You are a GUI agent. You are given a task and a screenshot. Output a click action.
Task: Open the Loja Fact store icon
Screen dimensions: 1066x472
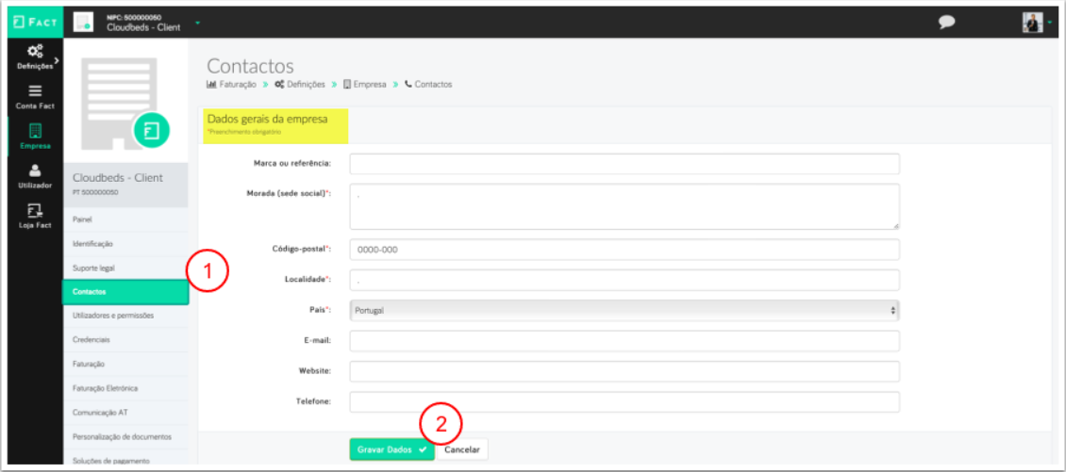click(x=34, y=210)
